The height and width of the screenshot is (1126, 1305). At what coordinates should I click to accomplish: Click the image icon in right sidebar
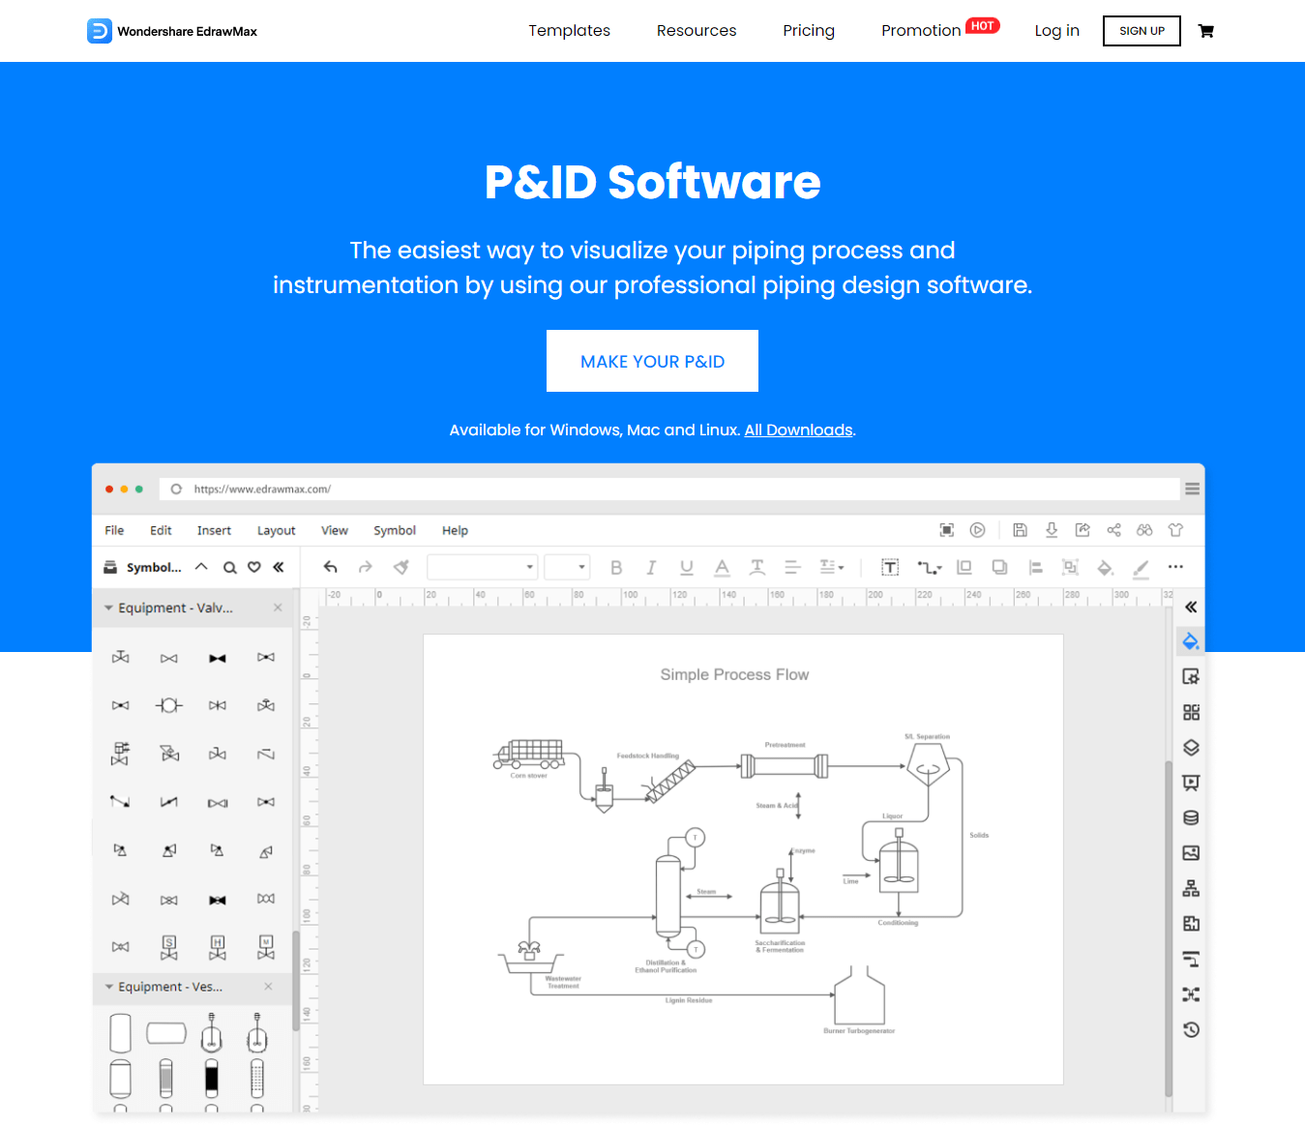coord(1191,853)
